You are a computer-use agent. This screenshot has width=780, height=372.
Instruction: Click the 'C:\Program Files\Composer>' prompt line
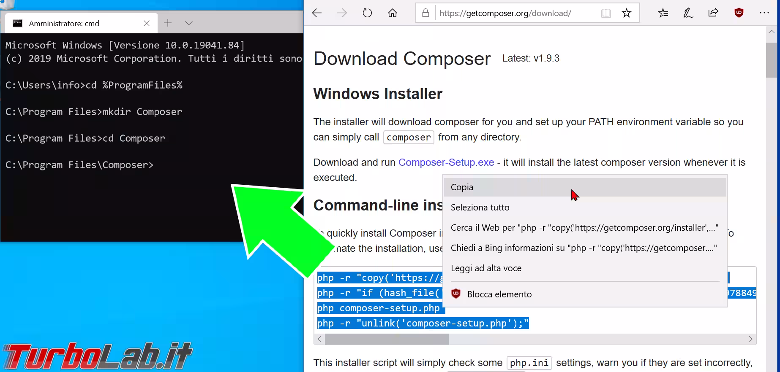click(79, 165)
